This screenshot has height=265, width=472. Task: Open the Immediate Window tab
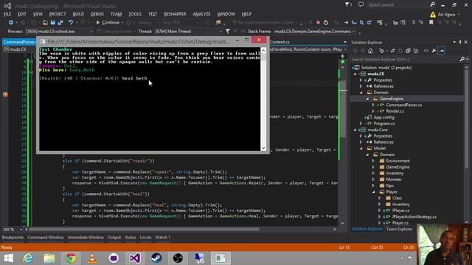click(x=86, y=237)
